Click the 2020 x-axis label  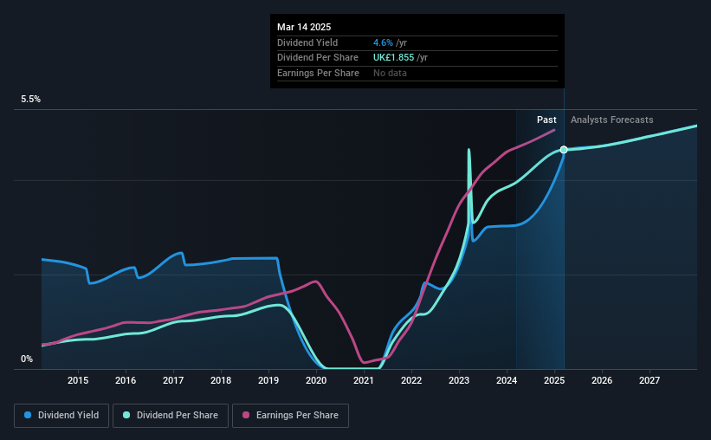tap(316, 380)
